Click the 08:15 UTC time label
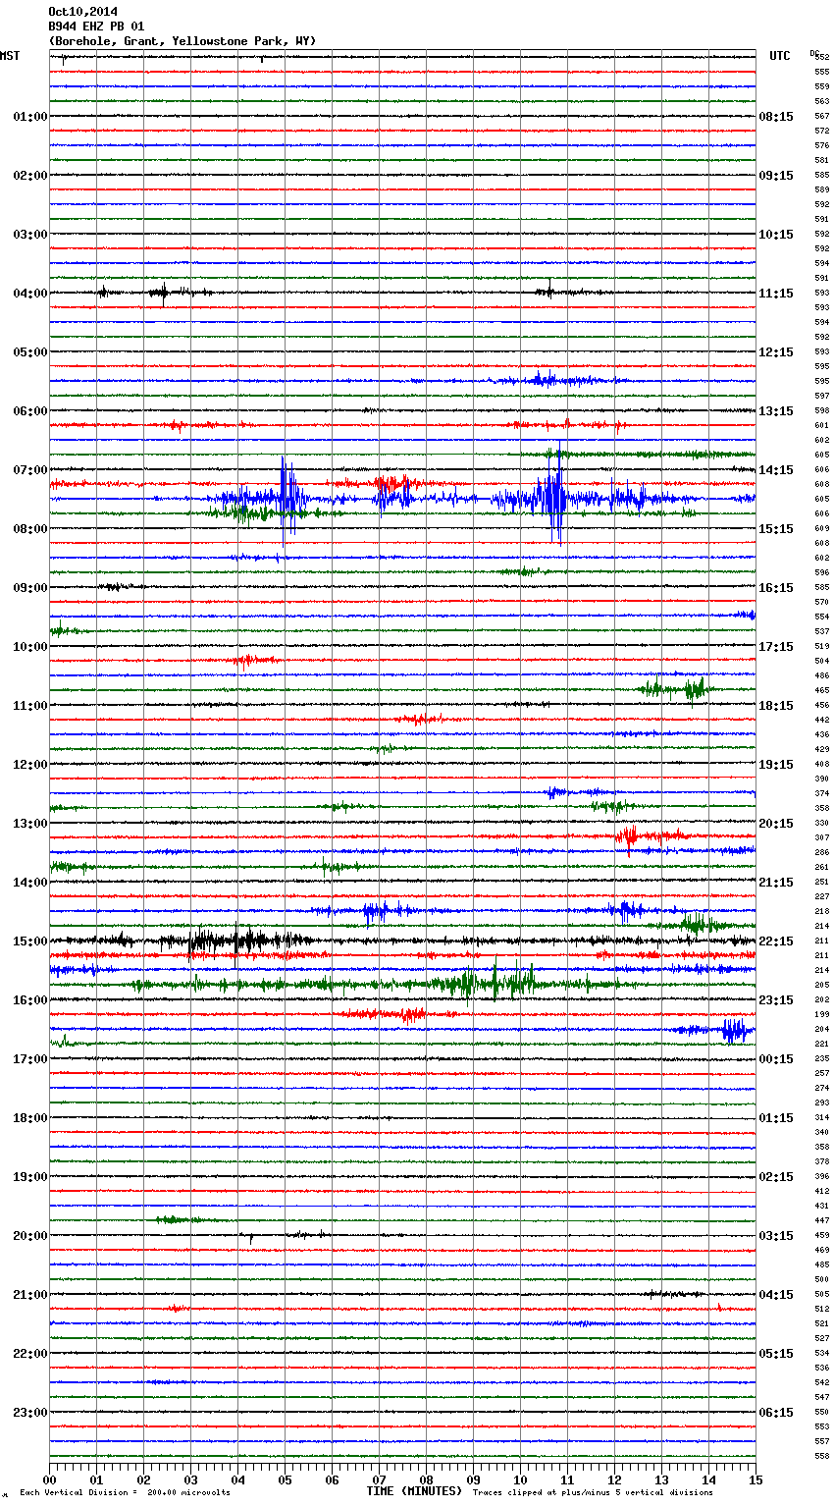Viewport: 834px width, 1506px height. coord(776,117)
